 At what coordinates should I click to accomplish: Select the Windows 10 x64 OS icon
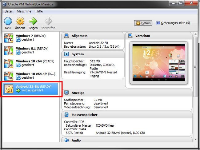click(9, 63)
